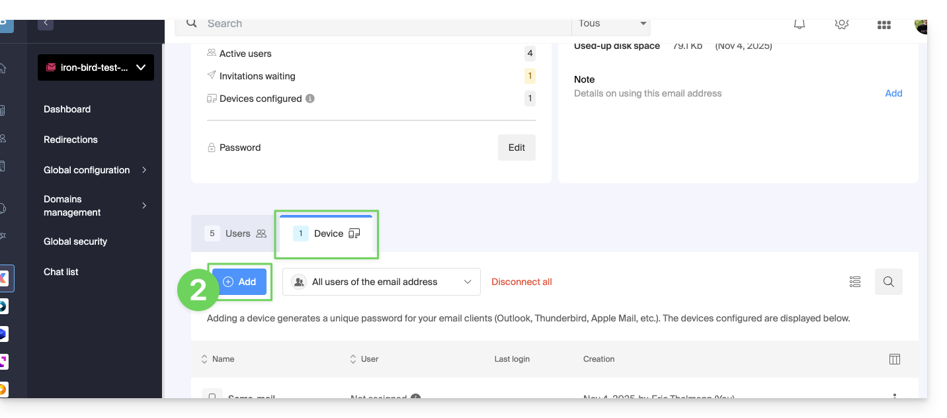Select the Device tab
This screenshot has width=947, height=418.
click(x=327, y=233)
